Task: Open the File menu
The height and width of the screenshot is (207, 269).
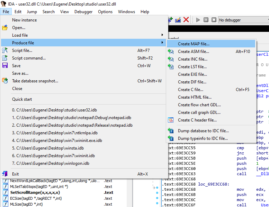Action: pyautogui.click(x=6, y=12)
